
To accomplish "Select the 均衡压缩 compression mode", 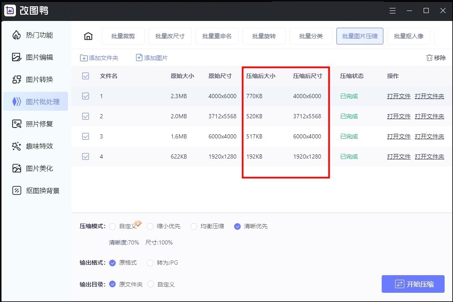I will point(193,226).
